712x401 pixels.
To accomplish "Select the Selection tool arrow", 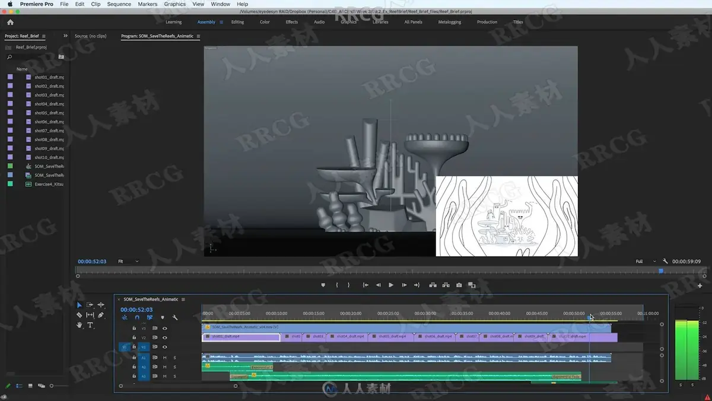I will [x=80, y=305].
